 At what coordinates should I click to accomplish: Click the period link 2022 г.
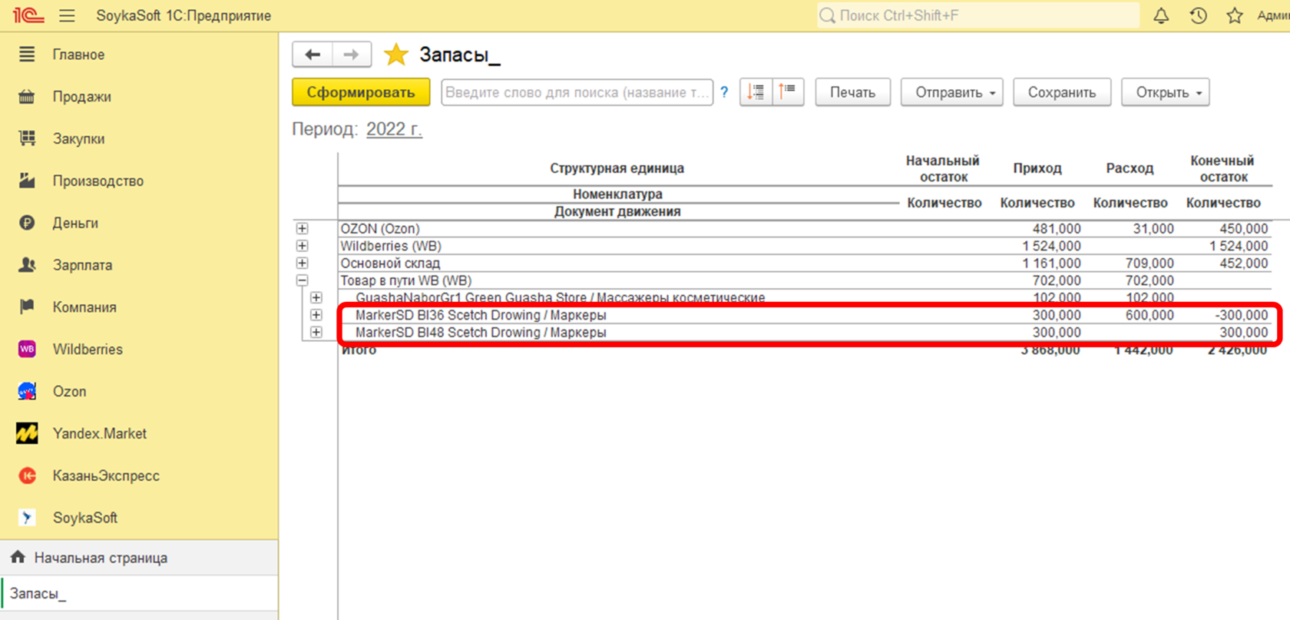tap(394, 129)
